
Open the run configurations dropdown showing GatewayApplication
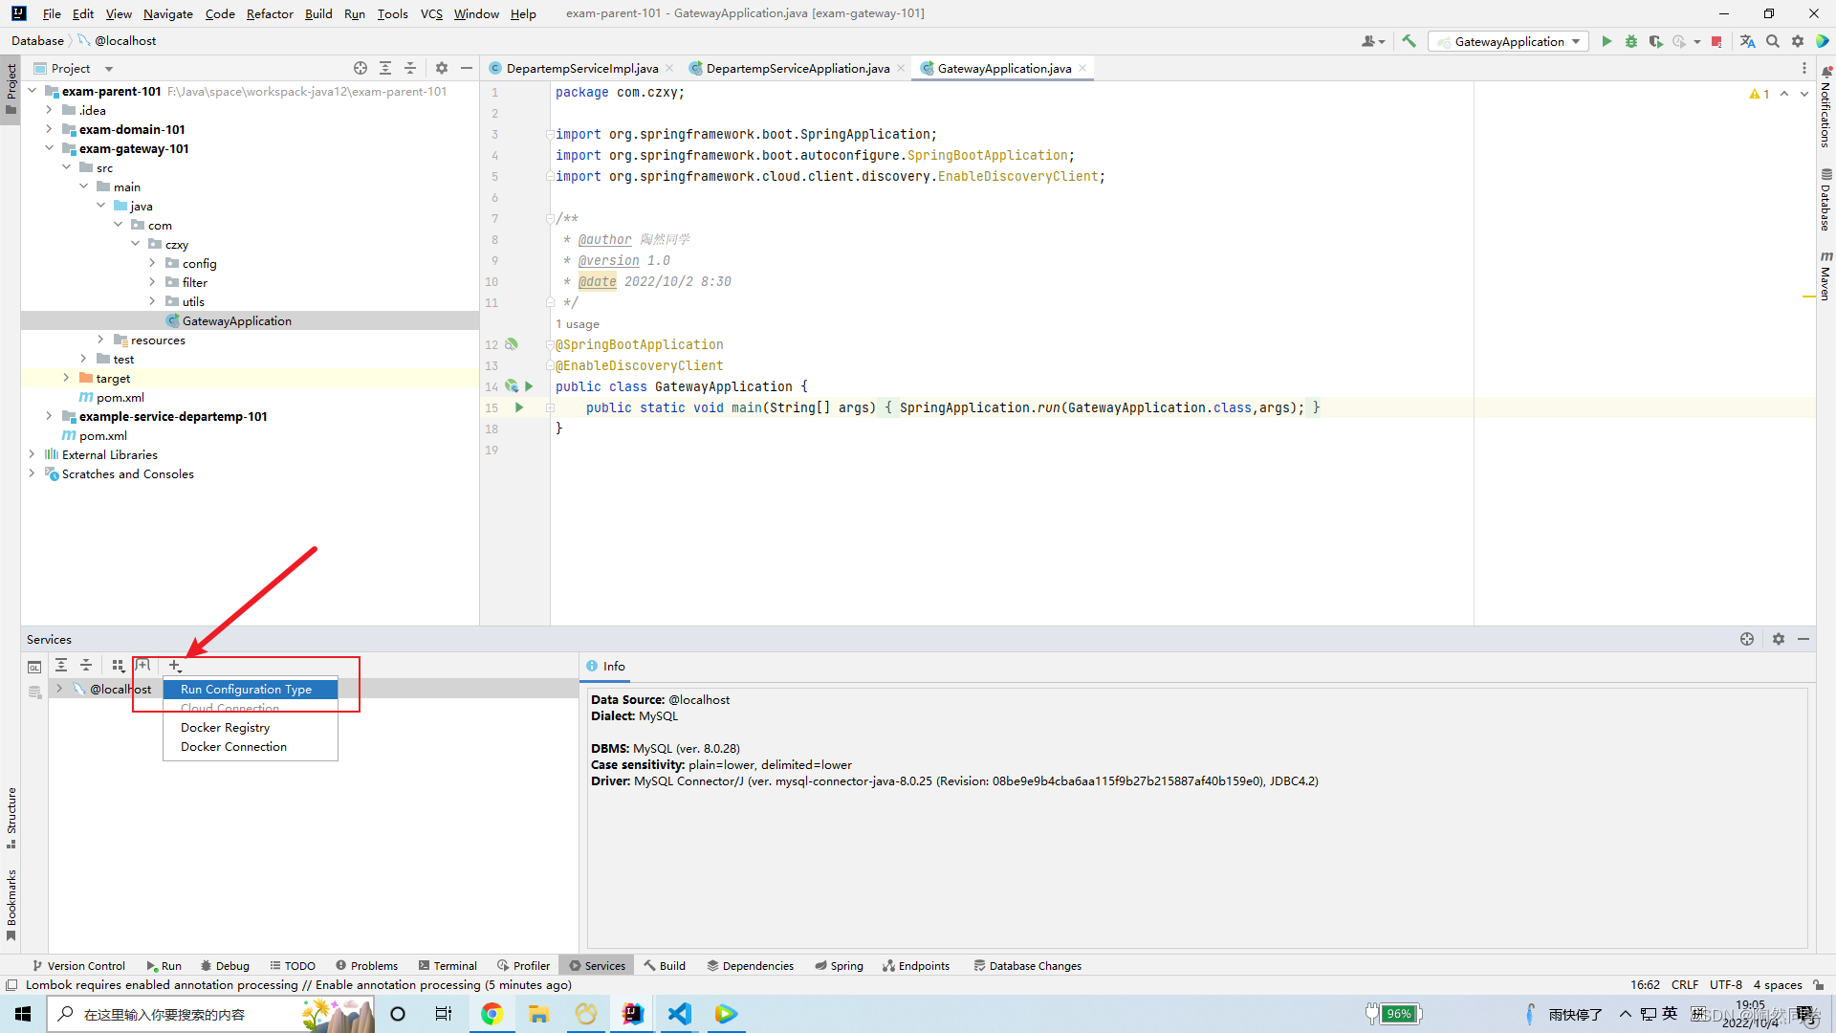[x=1508, y=41]
